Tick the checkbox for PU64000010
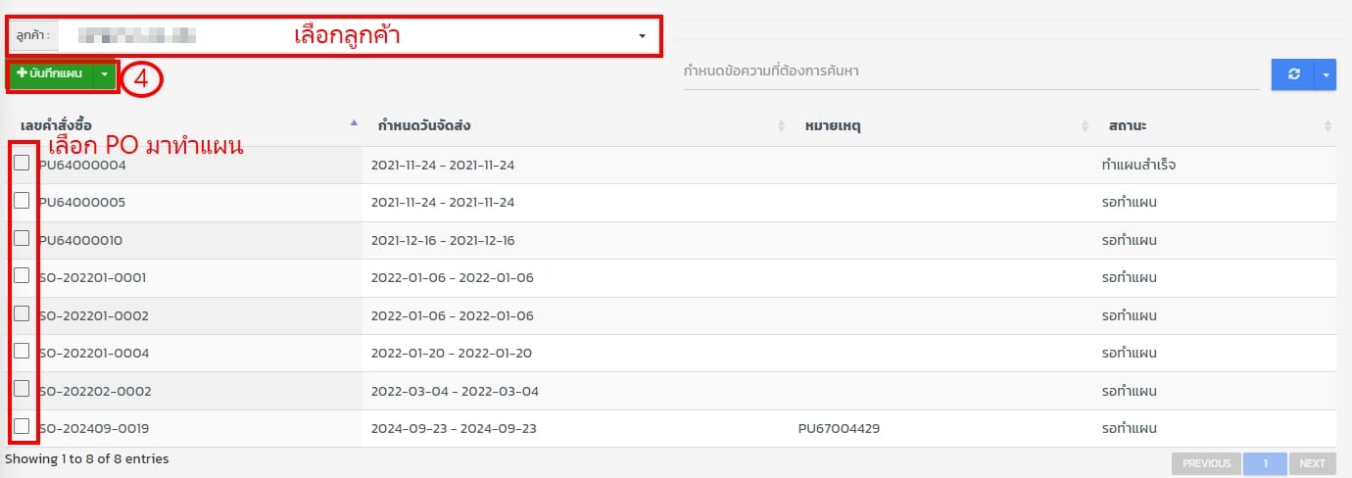Screen dimensions: 1352x478 click(22, 239)
